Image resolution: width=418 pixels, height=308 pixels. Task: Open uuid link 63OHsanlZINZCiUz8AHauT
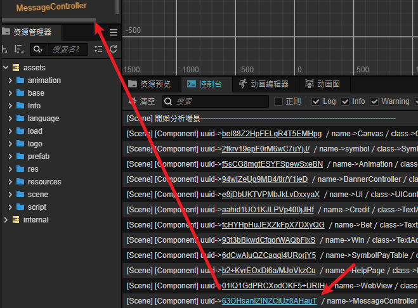tap(269, 301)
